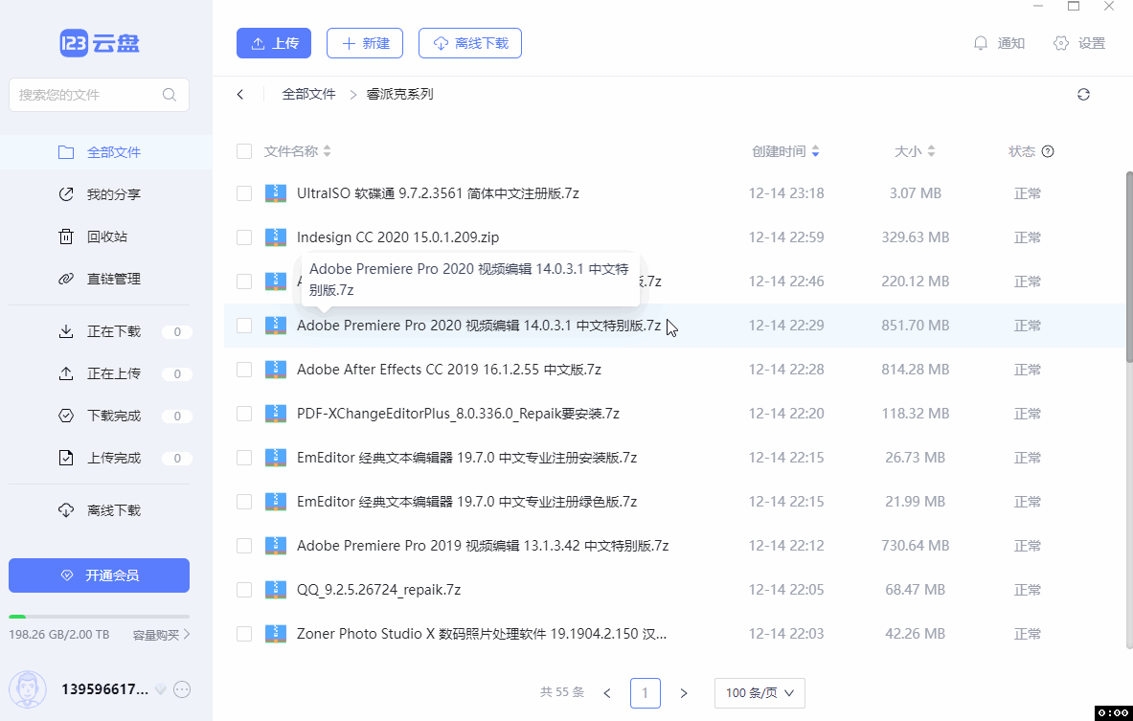Click the 状态 help question icon

click(1048, 151)
